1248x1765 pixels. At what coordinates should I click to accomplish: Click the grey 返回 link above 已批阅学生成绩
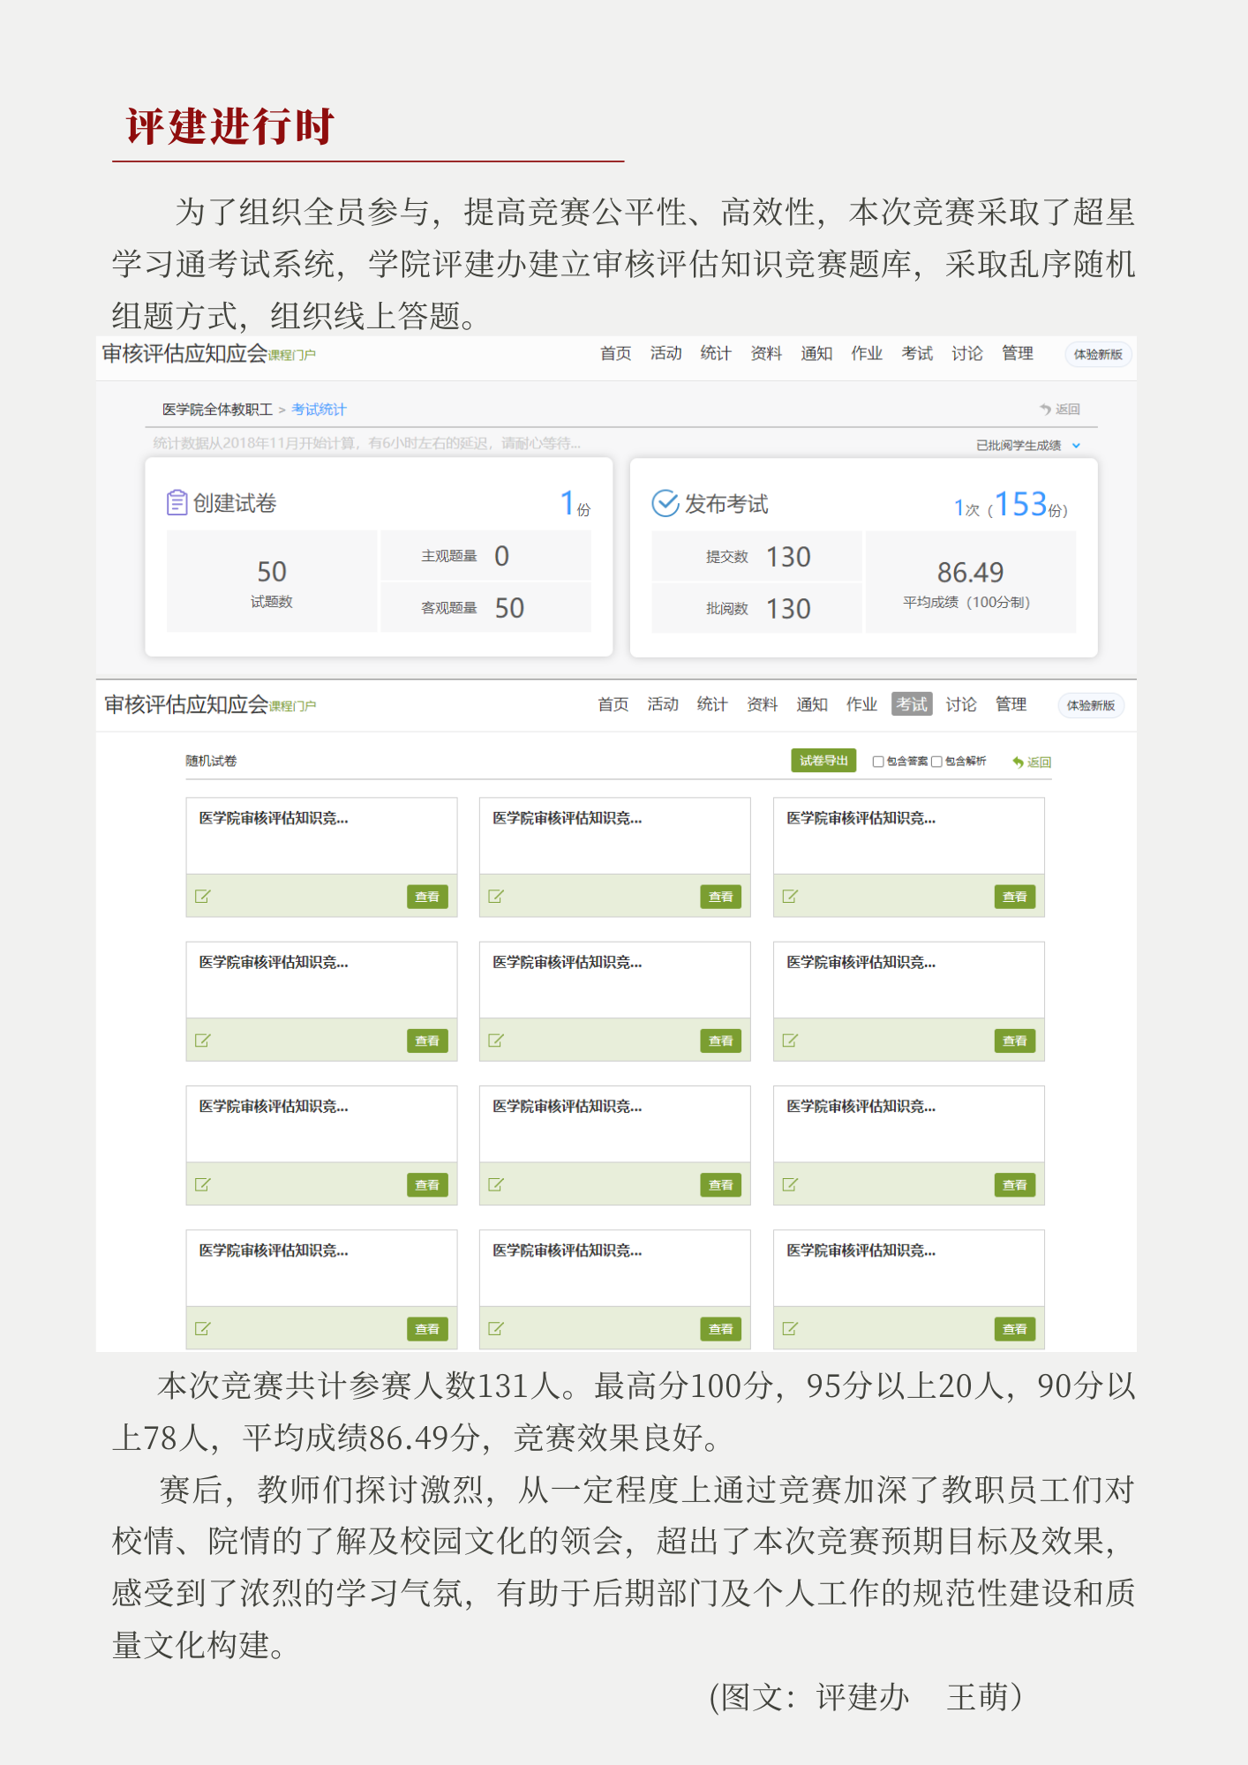1060,409
